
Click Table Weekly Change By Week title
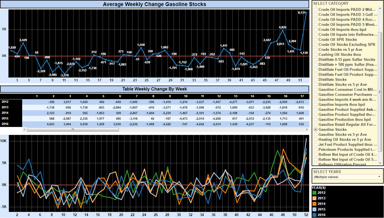[x=155, y=89]
